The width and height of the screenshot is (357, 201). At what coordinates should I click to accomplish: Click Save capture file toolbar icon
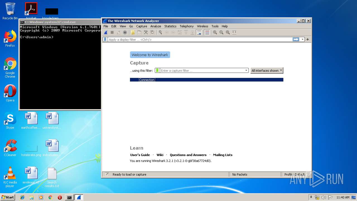[x=139, y=32]
